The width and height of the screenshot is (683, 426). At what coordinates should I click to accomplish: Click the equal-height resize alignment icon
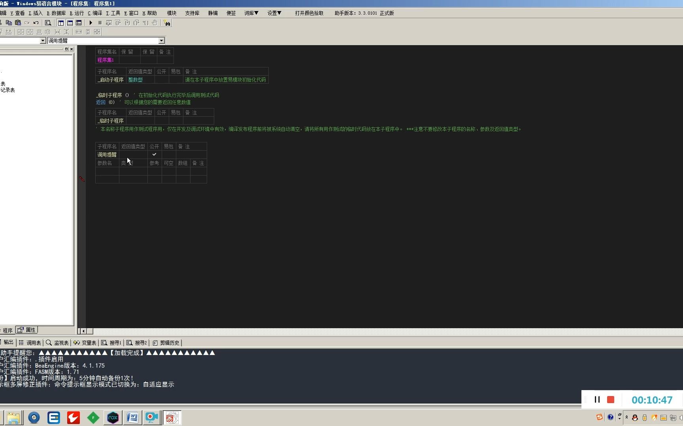88,32
